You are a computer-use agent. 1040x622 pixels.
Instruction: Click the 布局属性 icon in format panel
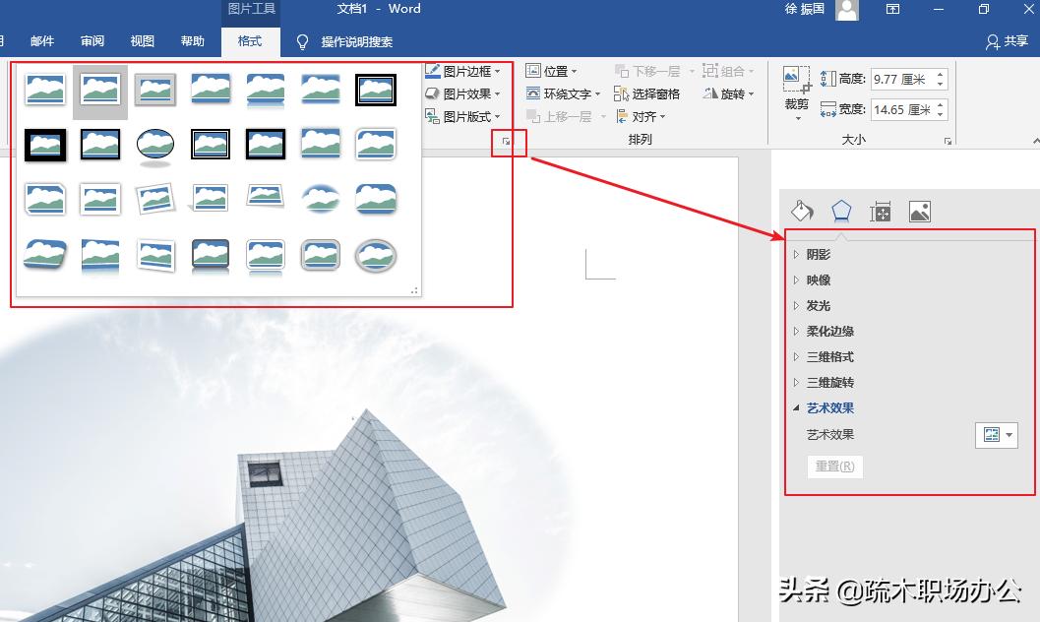pos(881,210)
